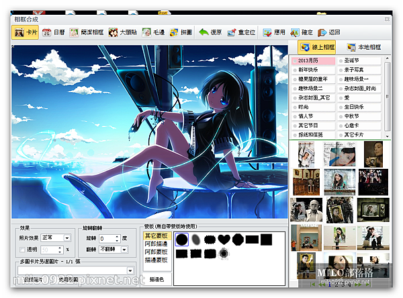
Task: Select the ink-blot circular mask shape
Action: [224, 254]
